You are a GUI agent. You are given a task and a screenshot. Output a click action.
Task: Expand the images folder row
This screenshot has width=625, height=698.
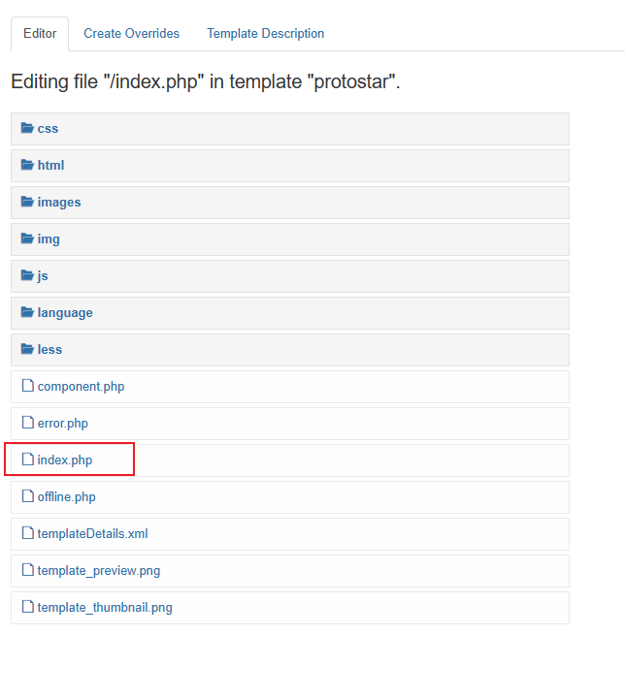click(x=291, y=203)
